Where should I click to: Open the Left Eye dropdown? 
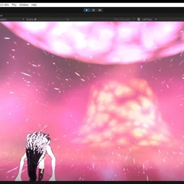[x=149, y=19]
